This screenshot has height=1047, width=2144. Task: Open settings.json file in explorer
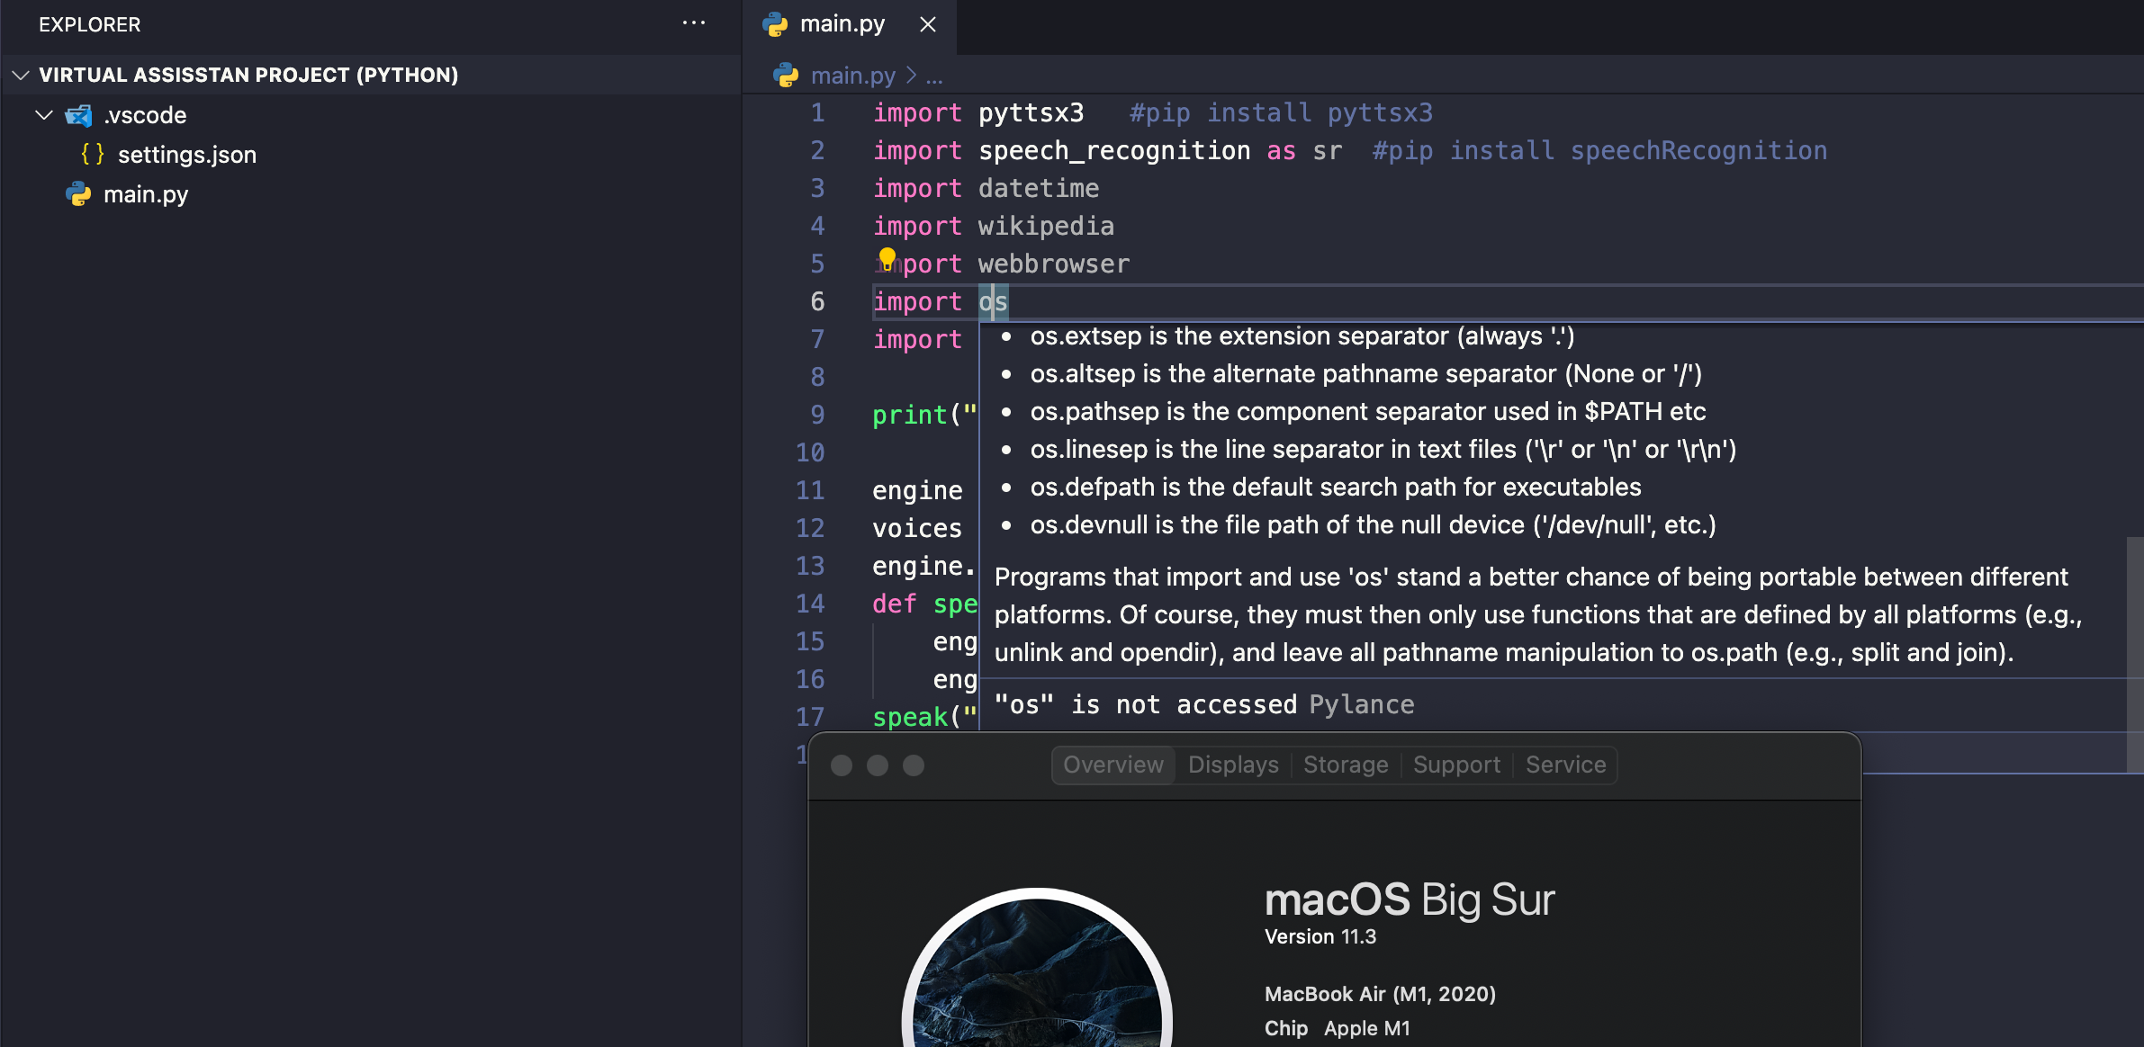point(186,155)
